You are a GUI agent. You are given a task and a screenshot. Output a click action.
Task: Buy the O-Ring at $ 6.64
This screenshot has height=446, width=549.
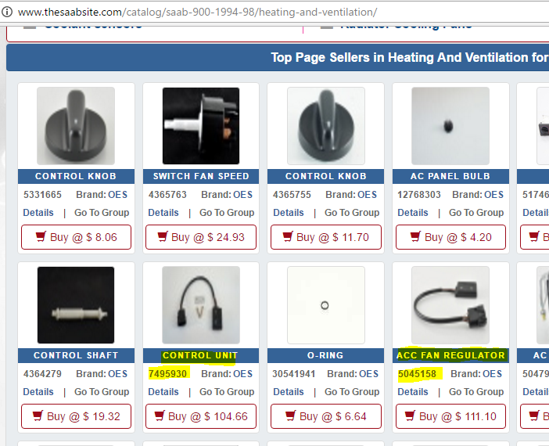[x=325, y=416]
